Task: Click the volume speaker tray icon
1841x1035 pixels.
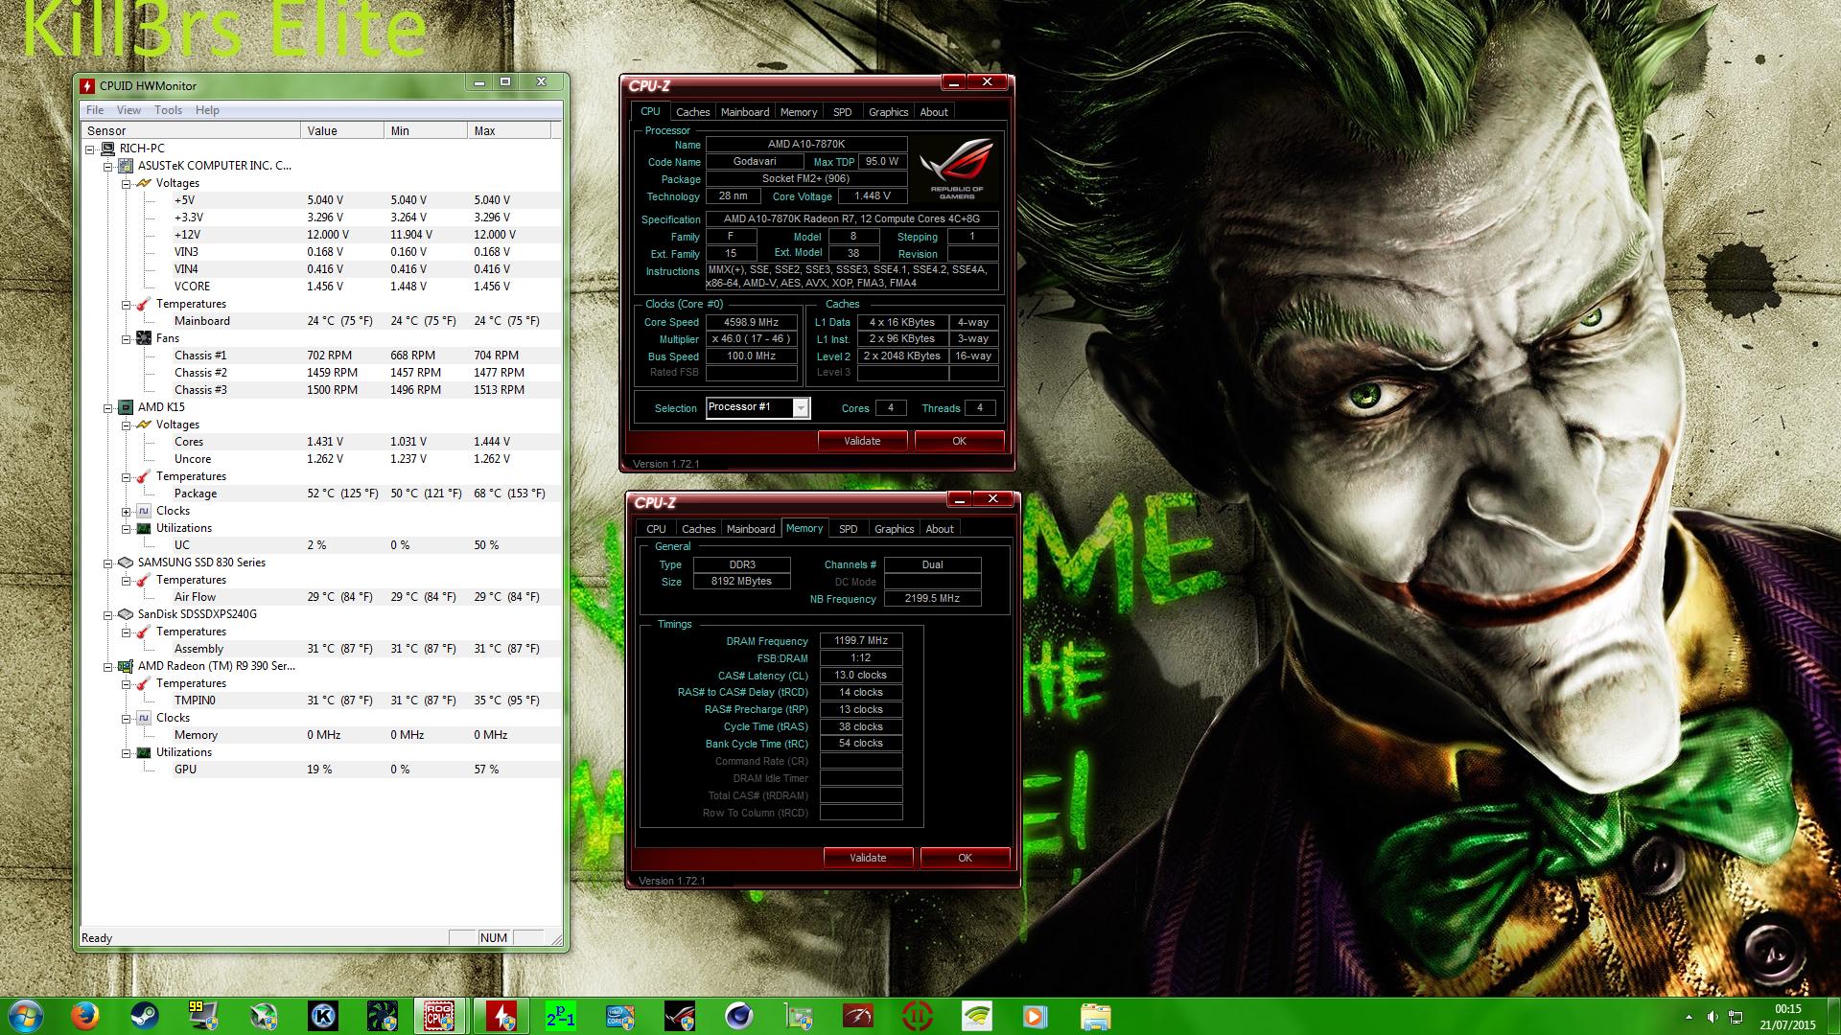Action: pos(1713,1016)
